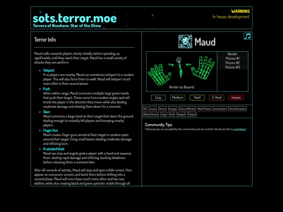283x212 pixels.
Task: Choose the Hard difficulty button
Action: pyautogui.click(x=197, y=97)
